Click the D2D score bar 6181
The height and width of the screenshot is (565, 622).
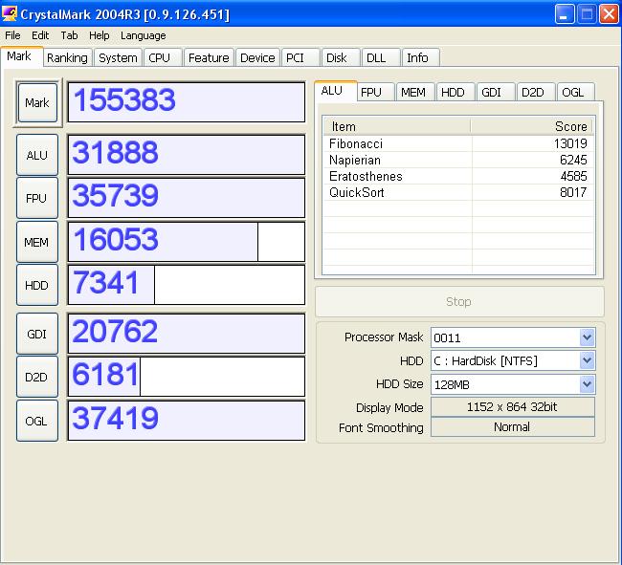pyautogui.click(x=187, y=377)
